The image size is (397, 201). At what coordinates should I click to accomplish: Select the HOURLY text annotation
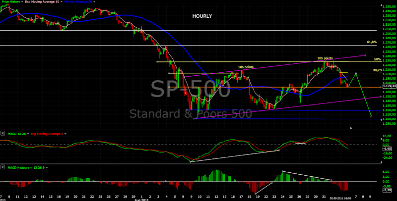click(x=202, y=16)
